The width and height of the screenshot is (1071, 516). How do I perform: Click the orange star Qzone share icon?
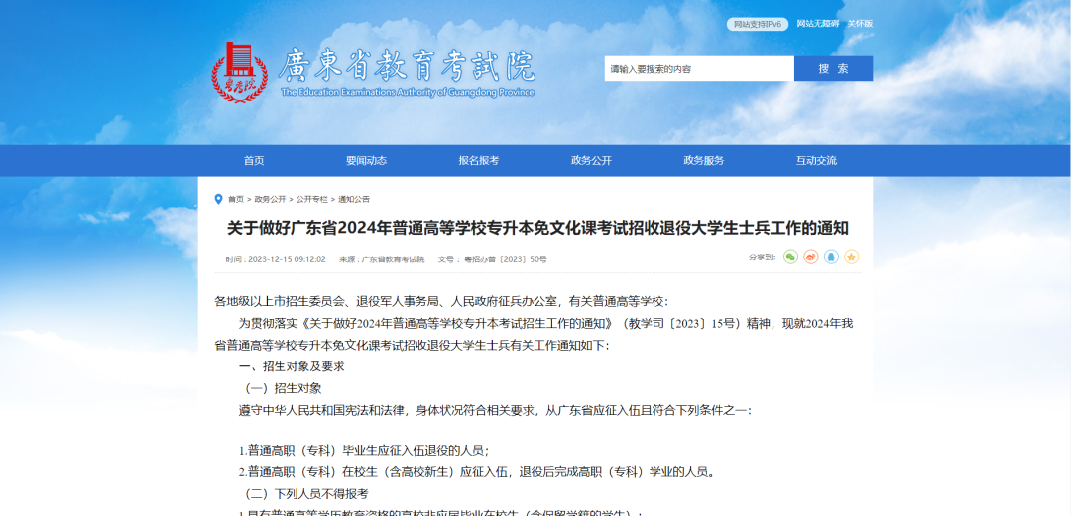(x=851, y=257)
